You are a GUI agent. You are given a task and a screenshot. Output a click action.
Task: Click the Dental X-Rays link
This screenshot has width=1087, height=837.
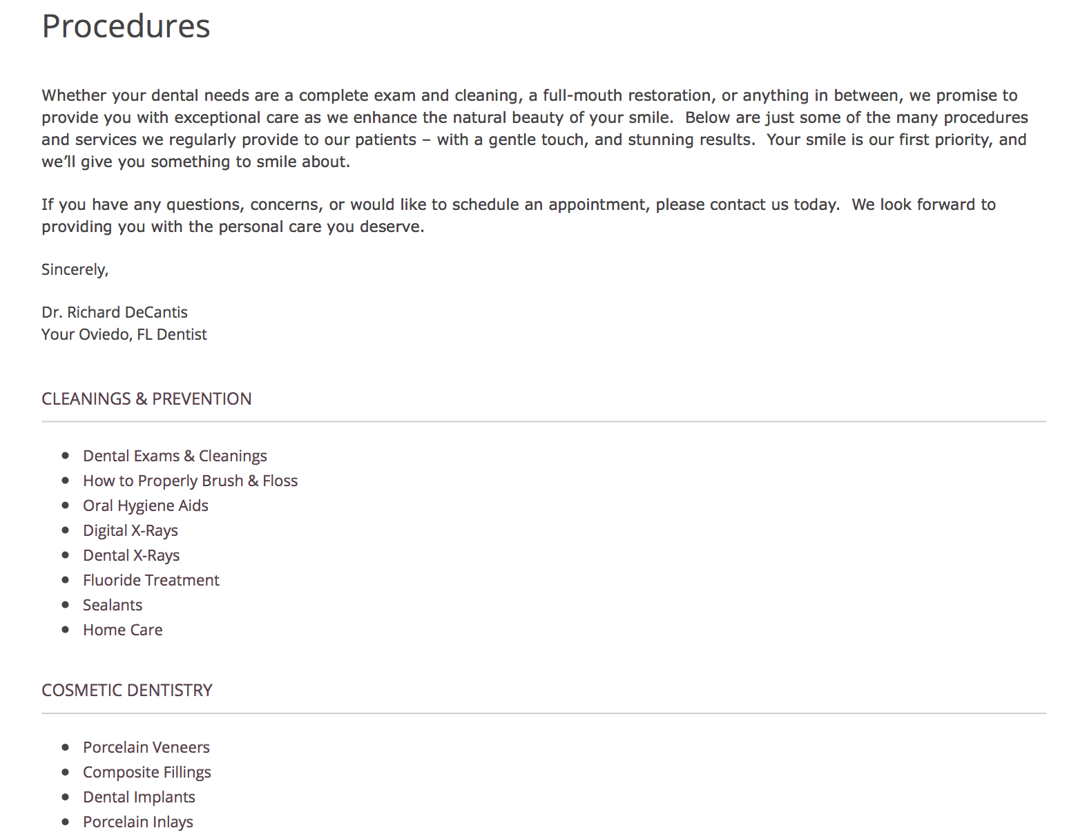click(x=131, y=555)
